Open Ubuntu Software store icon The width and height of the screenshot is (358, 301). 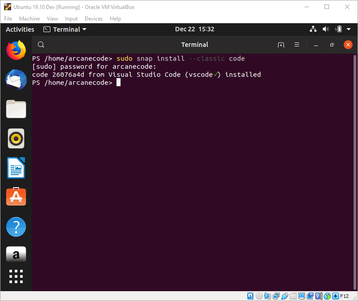pyautogui.click(x=16, y=196)
